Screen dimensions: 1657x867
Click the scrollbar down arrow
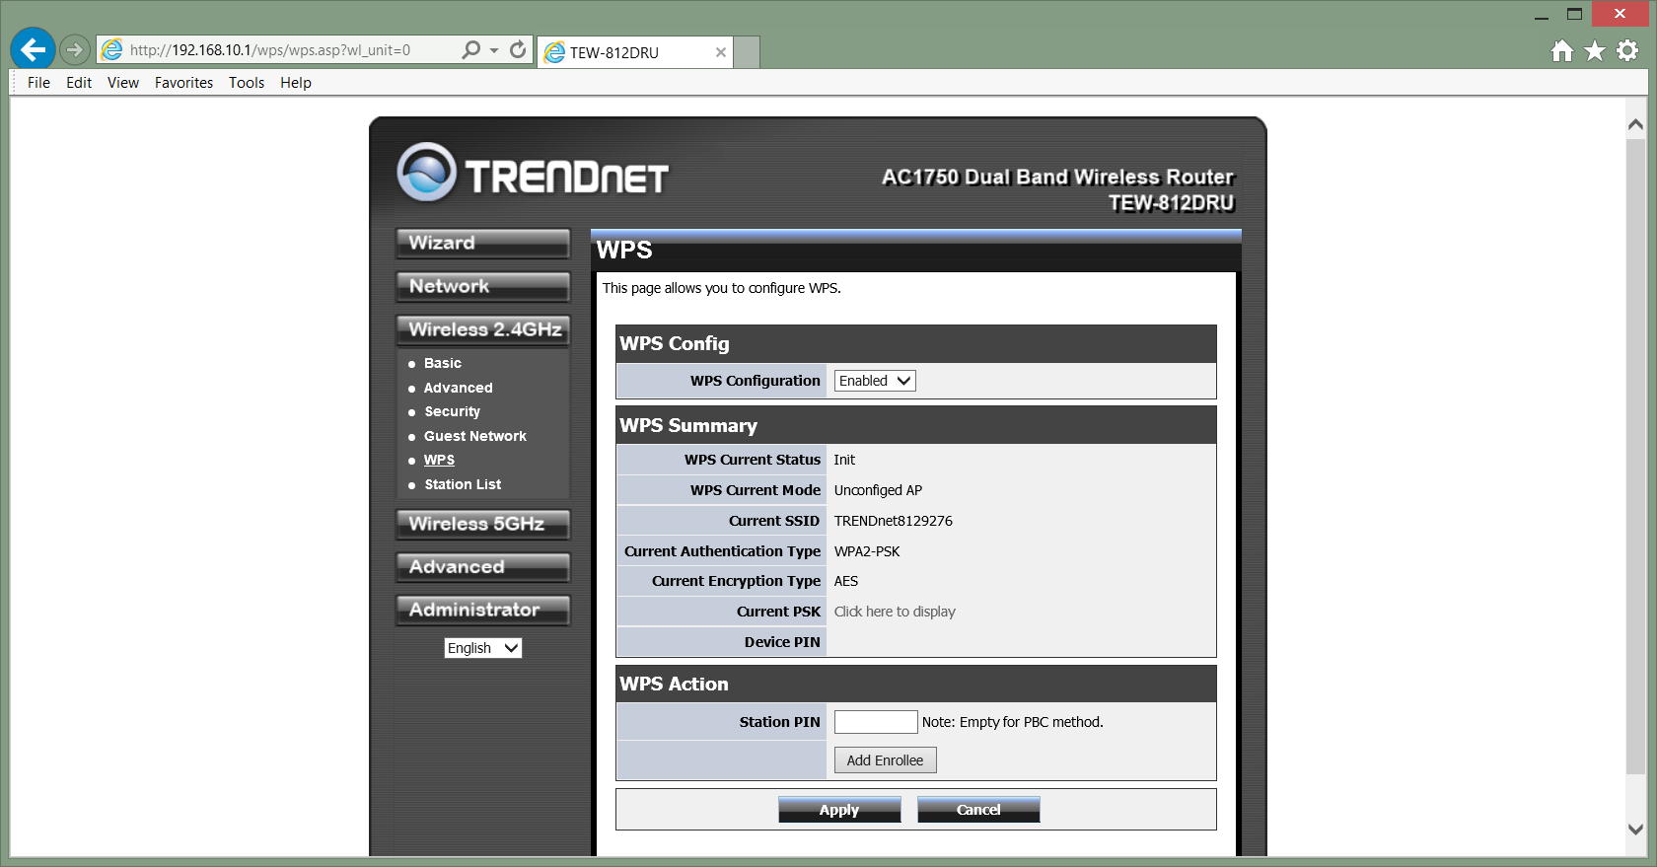[x=1635, y=830]
